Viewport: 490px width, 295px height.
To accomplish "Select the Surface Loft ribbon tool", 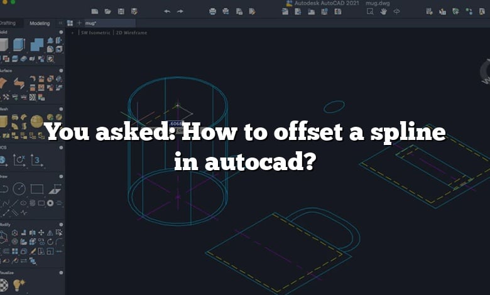I will click(19, 83).
